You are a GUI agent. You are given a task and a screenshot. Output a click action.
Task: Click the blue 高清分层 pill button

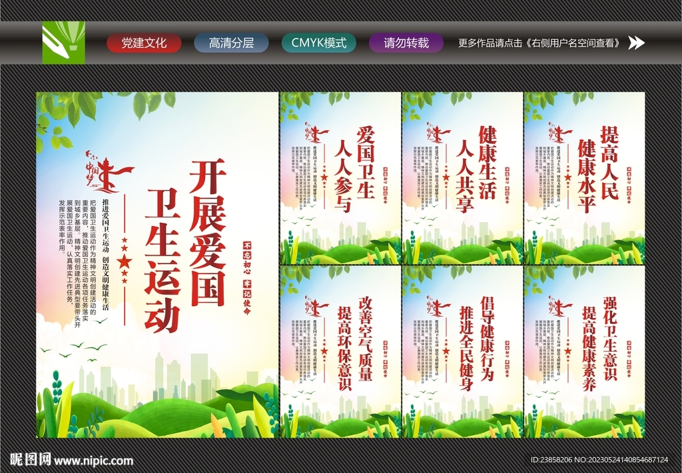(x=231, y=43)
